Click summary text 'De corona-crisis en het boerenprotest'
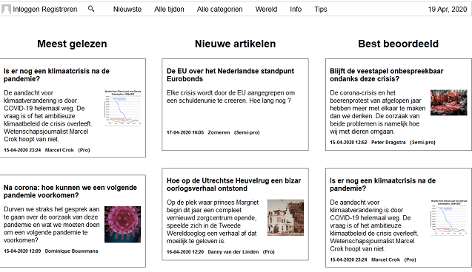This screenshot has height=272, width=472. 377,112
